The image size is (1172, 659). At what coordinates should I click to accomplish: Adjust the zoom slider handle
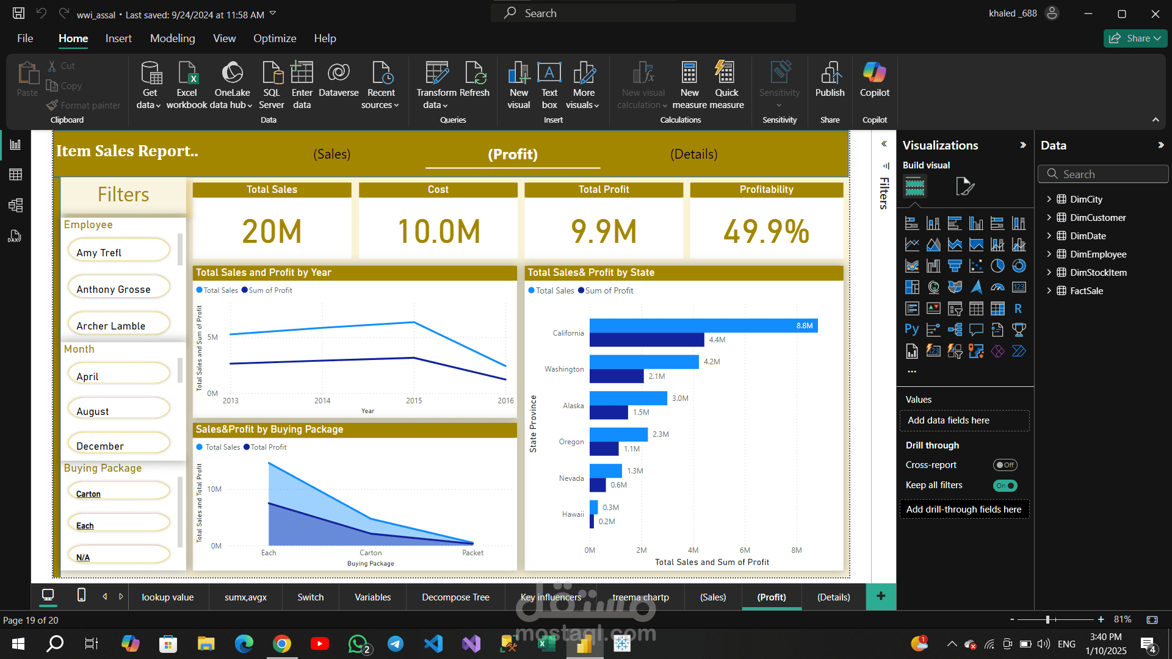tap(1047, 620)
